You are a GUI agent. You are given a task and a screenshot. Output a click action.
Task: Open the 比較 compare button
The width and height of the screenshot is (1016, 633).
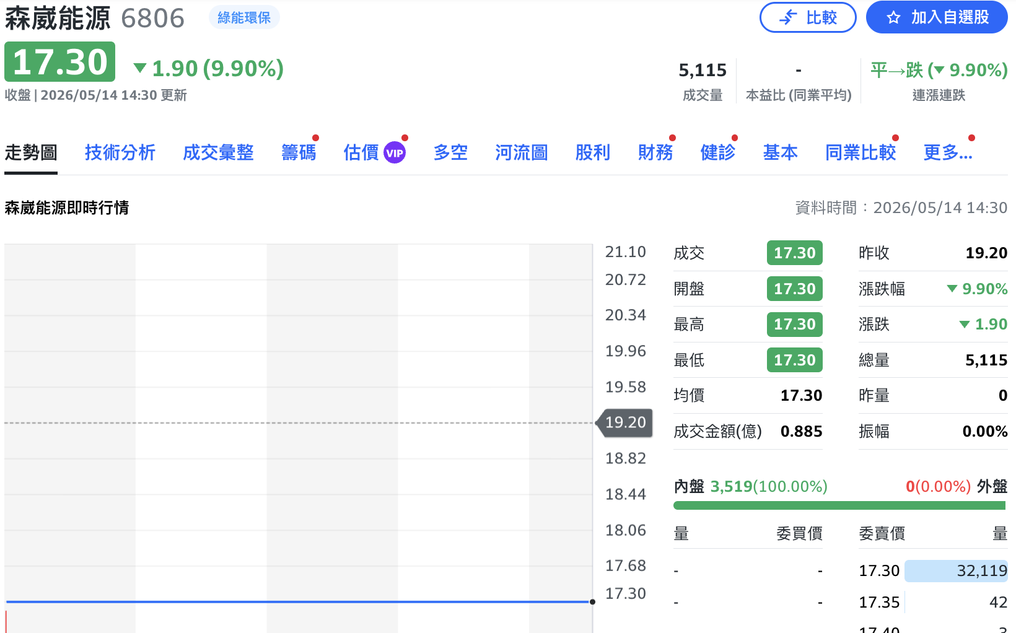pyautogui.click(x=808, y=17)
